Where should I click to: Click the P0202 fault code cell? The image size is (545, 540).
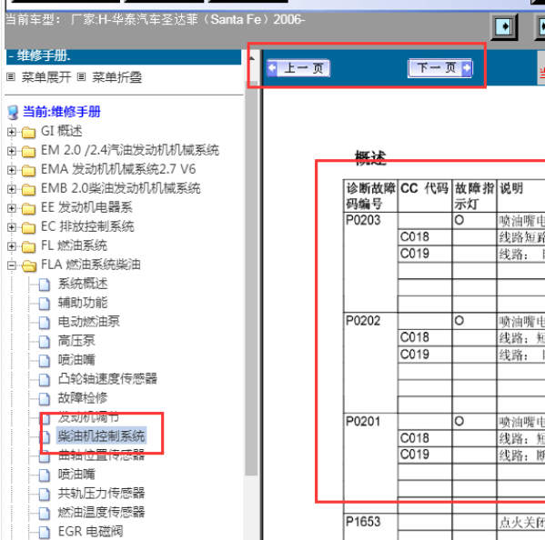[x=370, y=363]
